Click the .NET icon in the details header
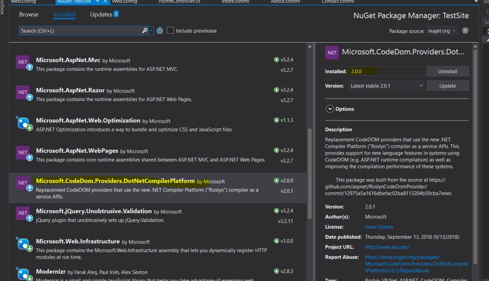This screenshot has height=281, width=489. [332, 52]
